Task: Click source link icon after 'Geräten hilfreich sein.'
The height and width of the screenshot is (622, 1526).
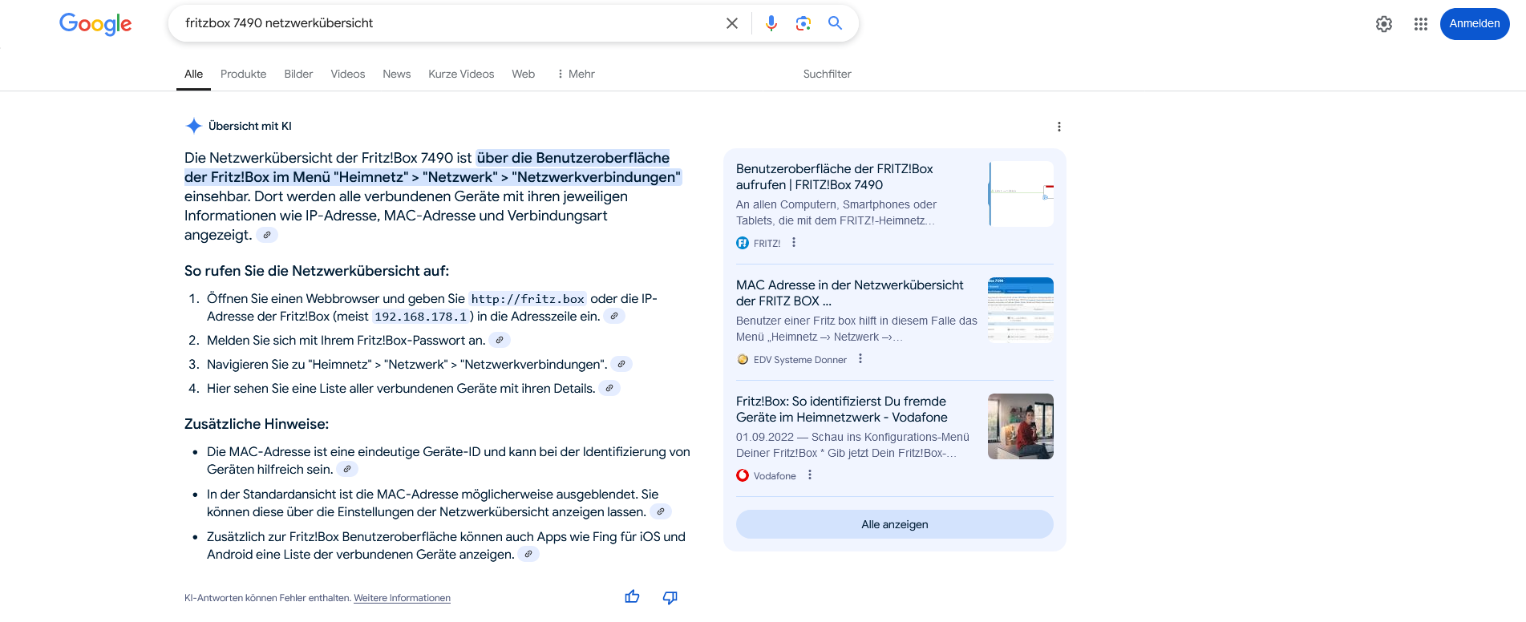Action: pyautogui.click(x=347, y=469)
